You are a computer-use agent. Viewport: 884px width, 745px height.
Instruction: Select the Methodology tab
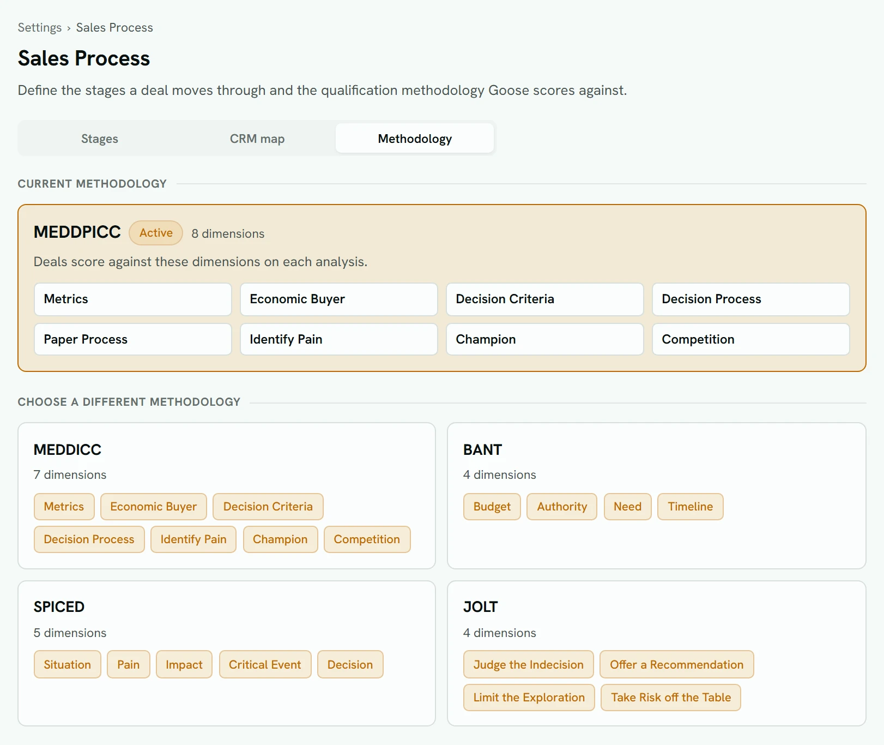pyautogui.click(x=415, y=139)
